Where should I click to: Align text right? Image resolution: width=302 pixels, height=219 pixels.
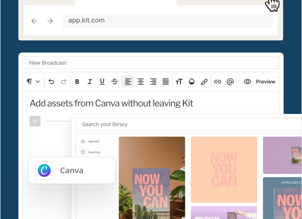tap(153, 82)
